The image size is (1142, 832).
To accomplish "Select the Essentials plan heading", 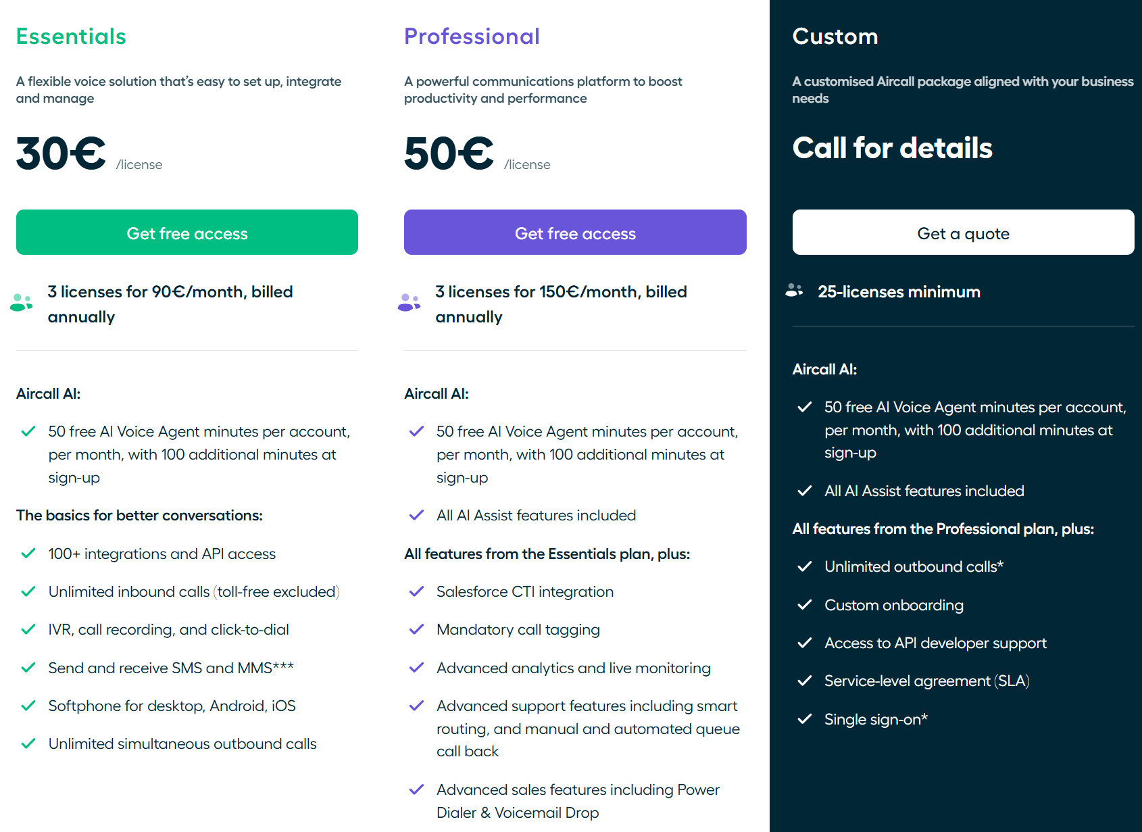I will (x=71, y=36).
